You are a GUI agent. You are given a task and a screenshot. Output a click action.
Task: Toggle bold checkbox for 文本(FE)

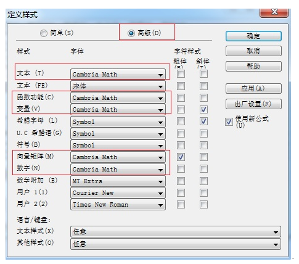[x=181, y=86]
